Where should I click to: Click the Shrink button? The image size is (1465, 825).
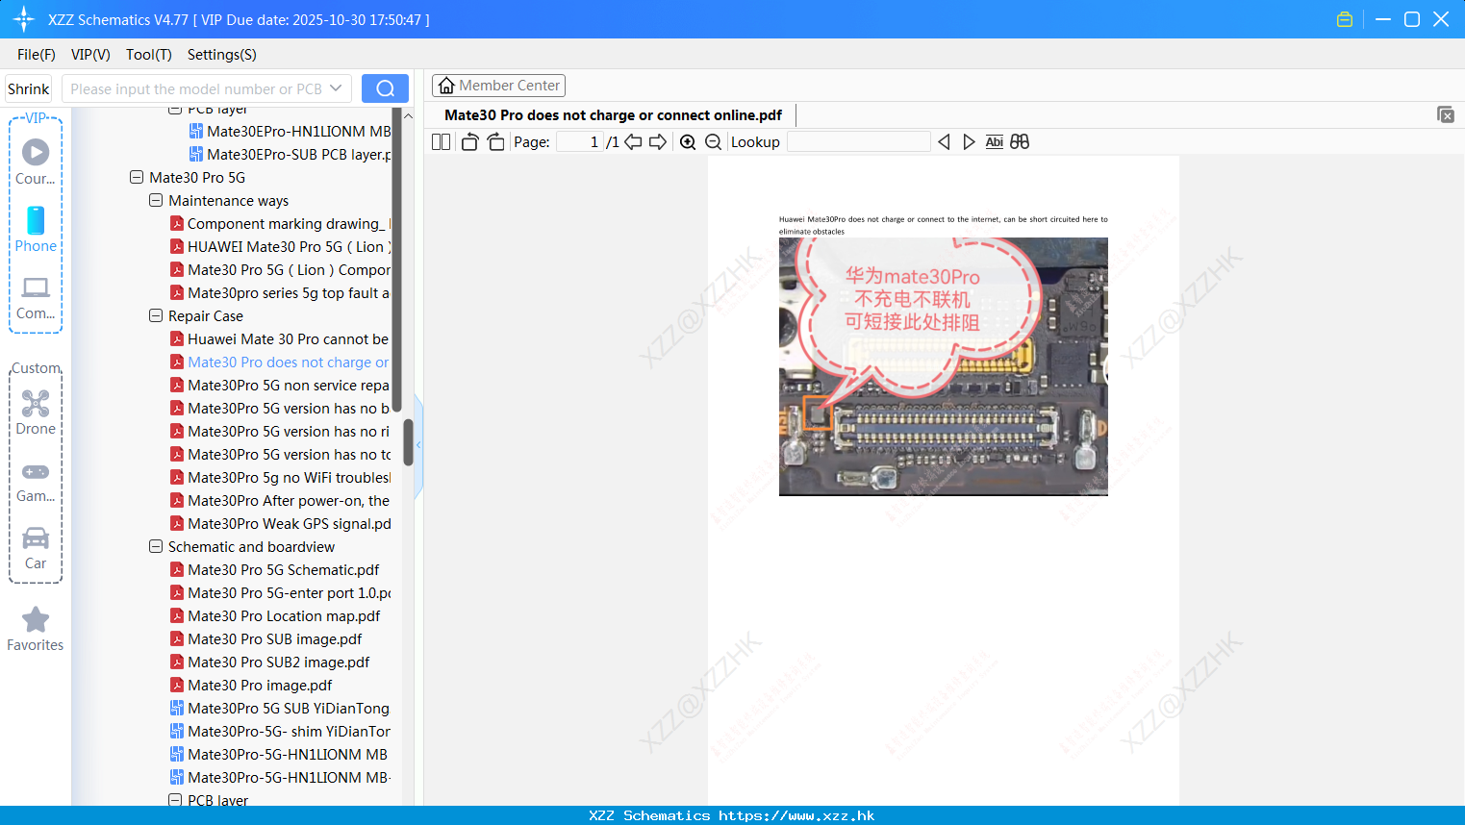[29, 88]
